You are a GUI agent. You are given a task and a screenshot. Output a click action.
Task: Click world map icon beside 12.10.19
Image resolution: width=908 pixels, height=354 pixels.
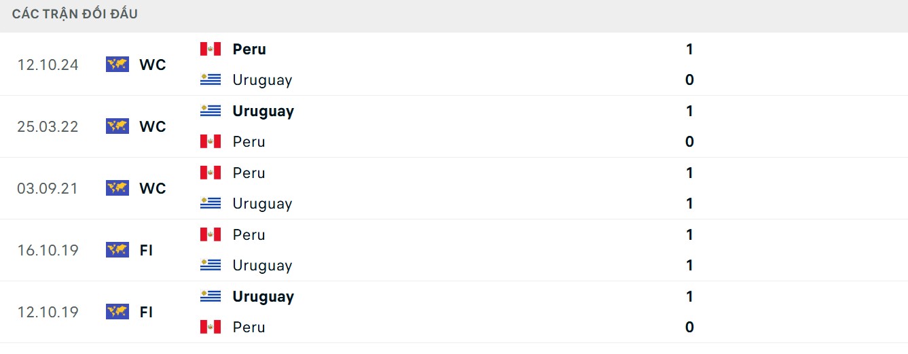pyautogui.click(x=117, y=312)
